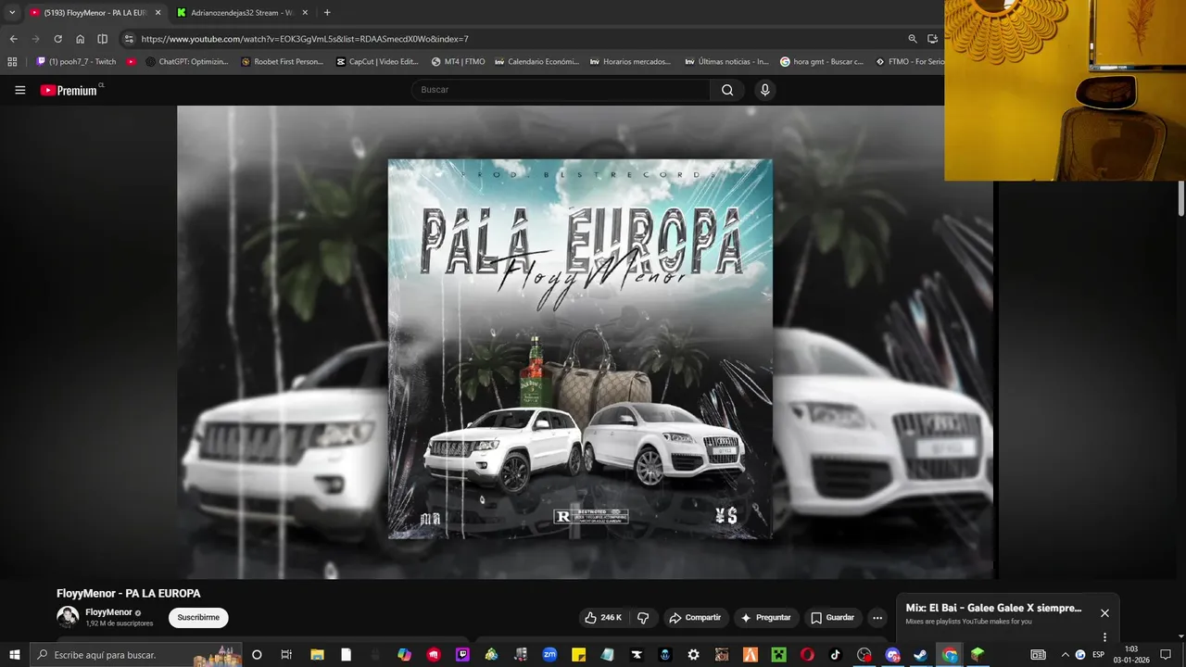Viewport: 1186px width, 667px height.
Task: Open hora gmt - Buscar bookmark
Action: [823, 62]
